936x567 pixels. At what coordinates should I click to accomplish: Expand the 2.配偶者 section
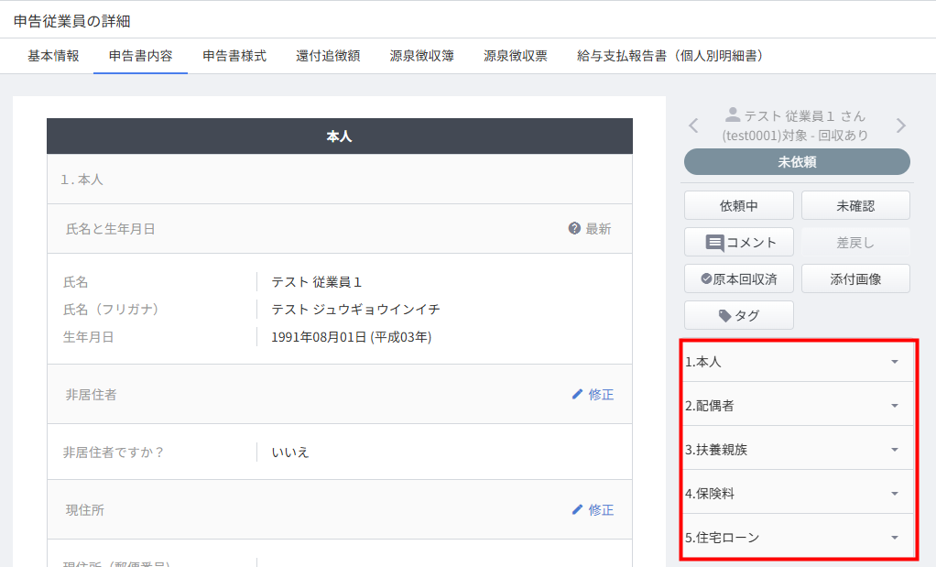click(798, 406)
